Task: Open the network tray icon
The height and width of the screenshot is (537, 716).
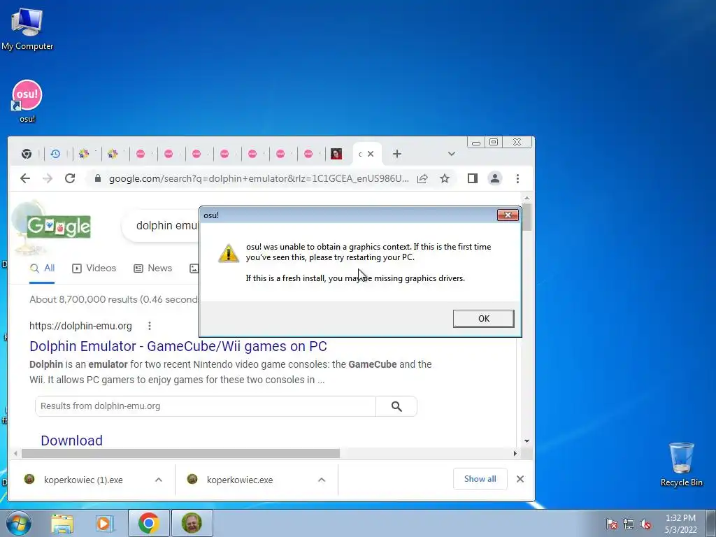Action: click(x=629, y=524)
